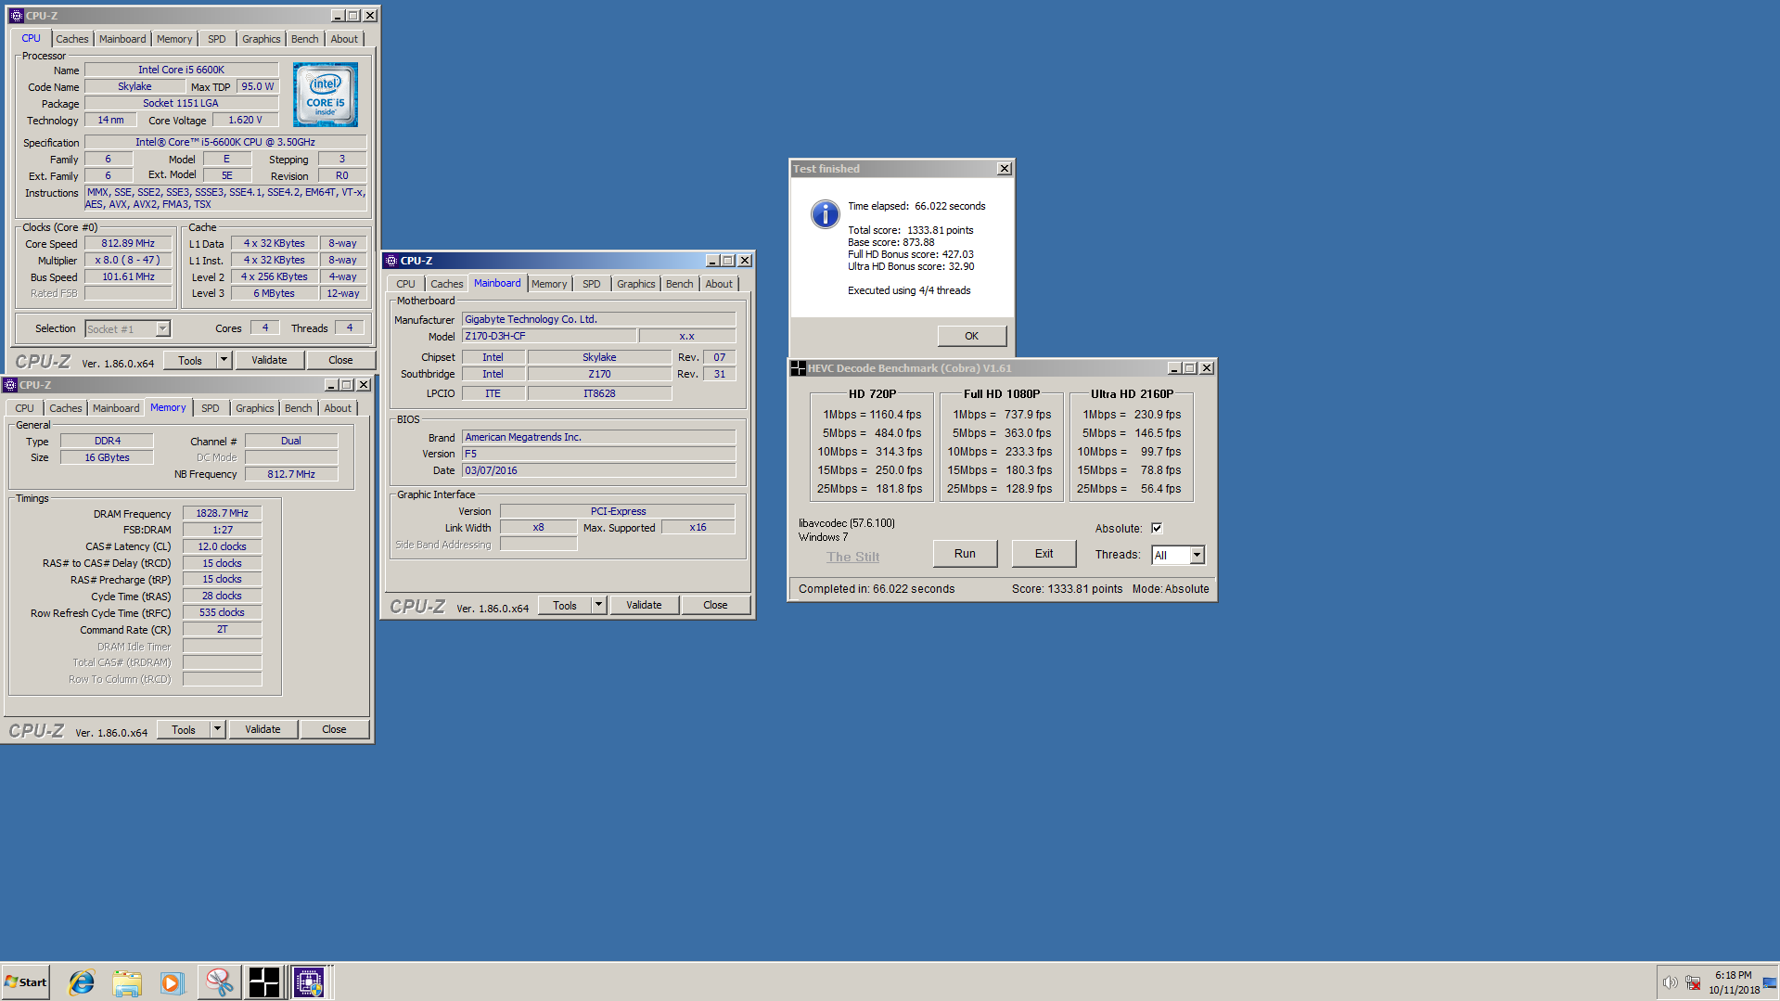Click Close button in CPU-Z Memory window

coord(334,729)
